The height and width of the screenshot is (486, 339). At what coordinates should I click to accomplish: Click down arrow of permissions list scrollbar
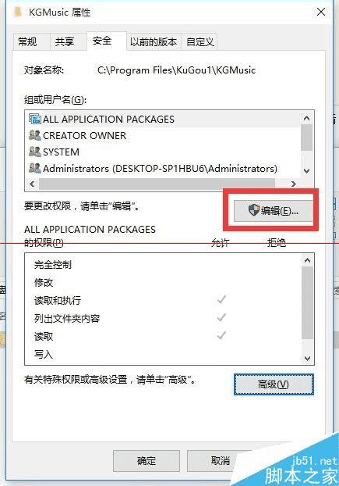click(x=307, y=359)
